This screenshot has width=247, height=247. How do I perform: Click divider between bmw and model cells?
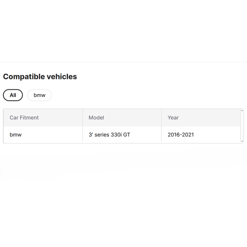tap(83, 135)
